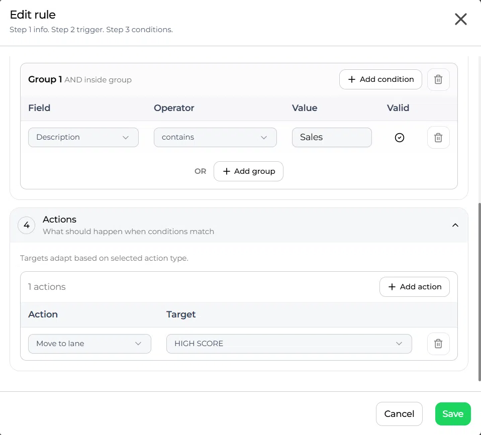Click the Valid column header
481x435 pixels.
[x=398, y=108]
